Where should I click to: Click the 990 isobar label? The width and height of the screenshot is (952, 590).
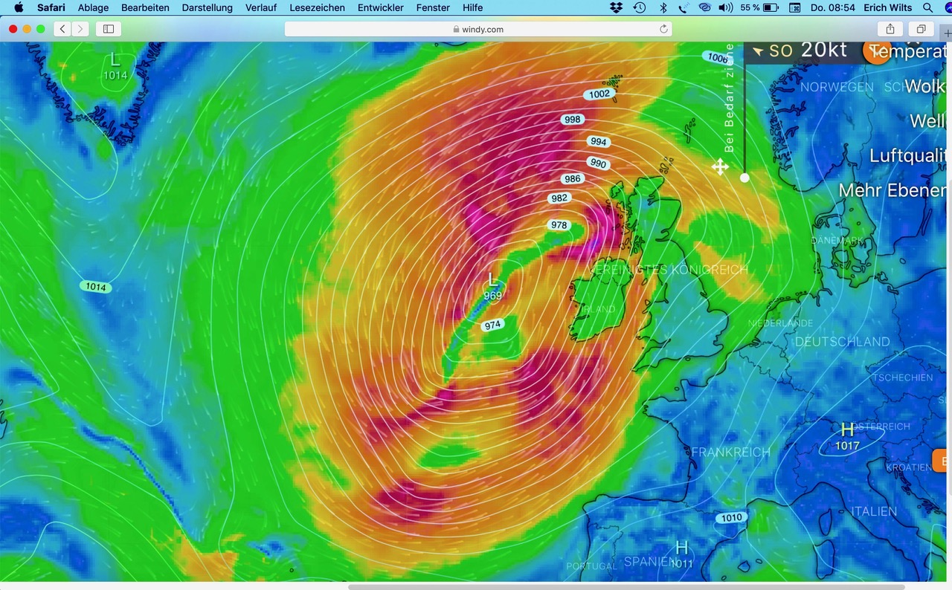598,163
